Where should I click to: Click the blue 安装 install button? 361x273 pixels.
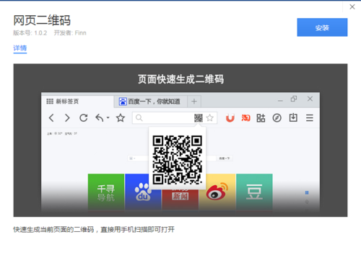(322, 27)
